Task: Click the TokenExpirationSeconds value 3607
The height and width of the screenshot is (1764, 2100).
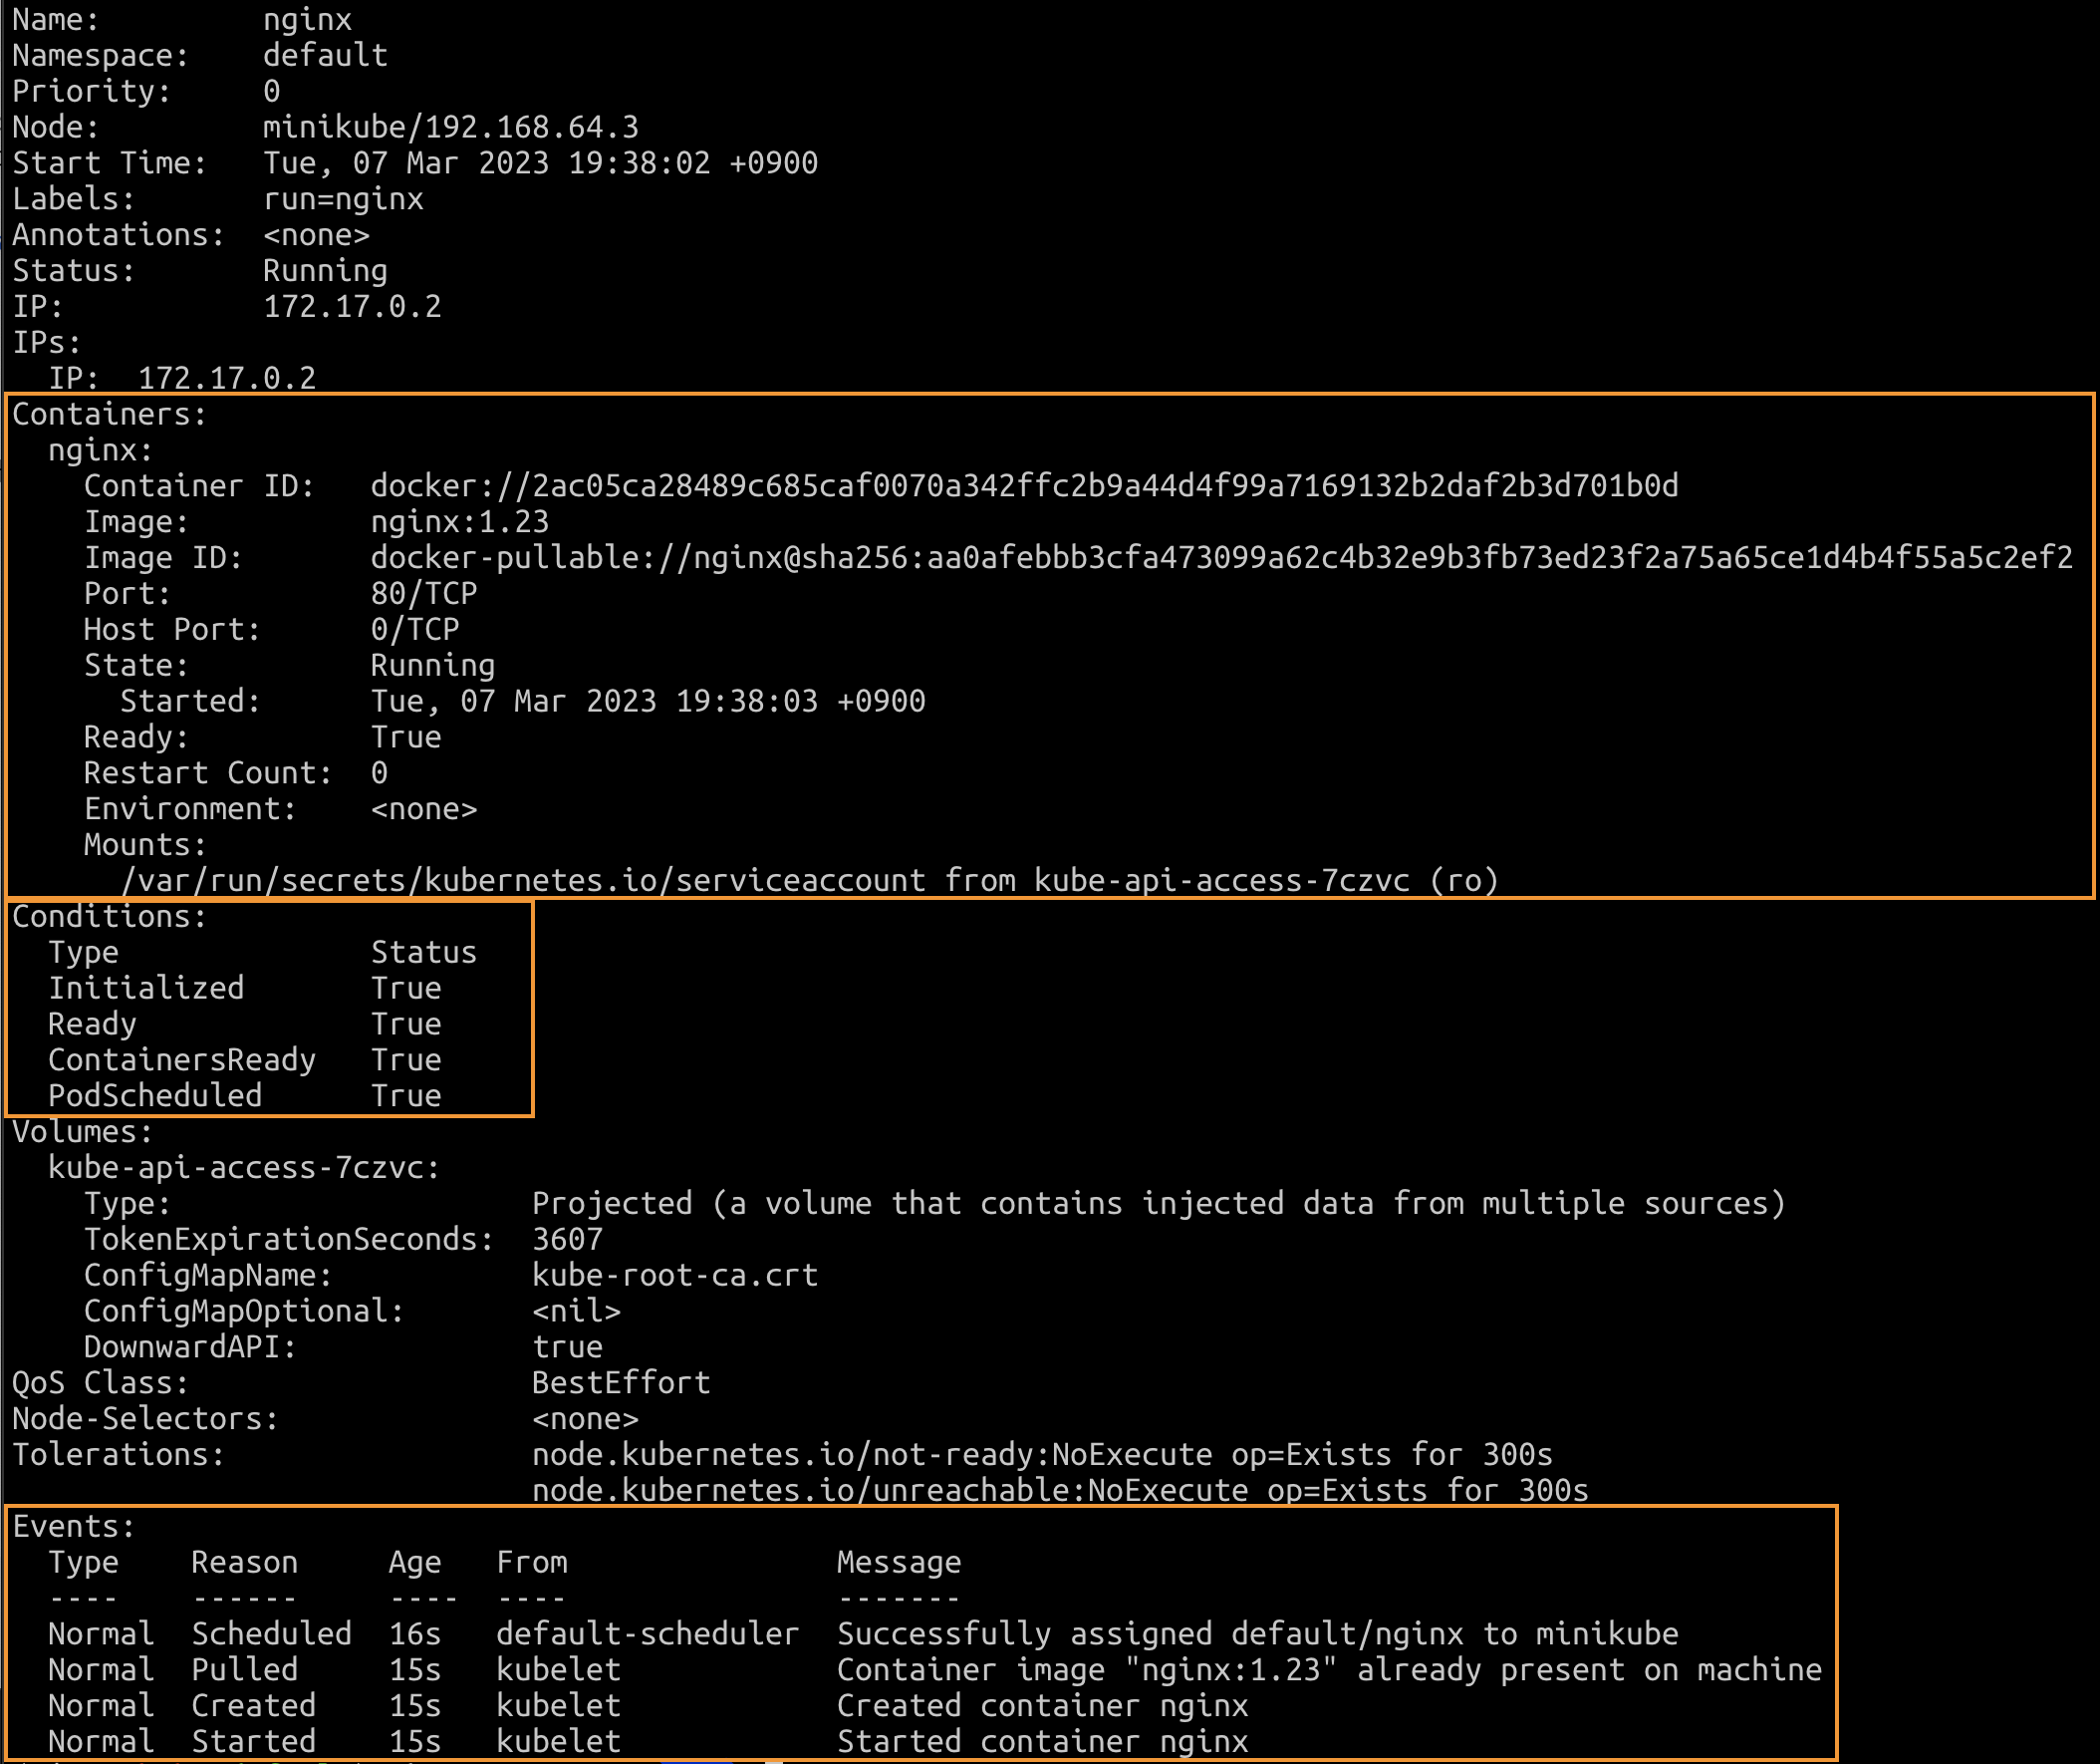Action: tap(567, 1239)
